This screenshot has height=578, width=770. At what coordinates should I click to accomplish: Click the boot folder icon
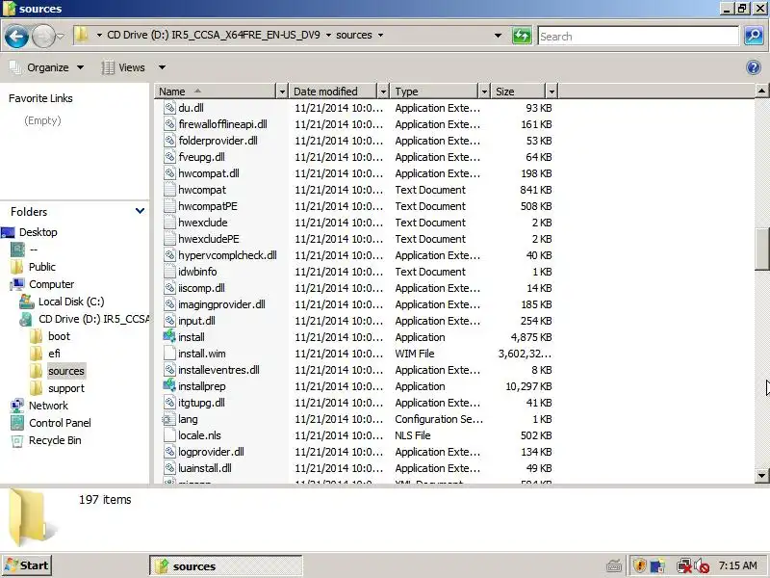[36, 336]
